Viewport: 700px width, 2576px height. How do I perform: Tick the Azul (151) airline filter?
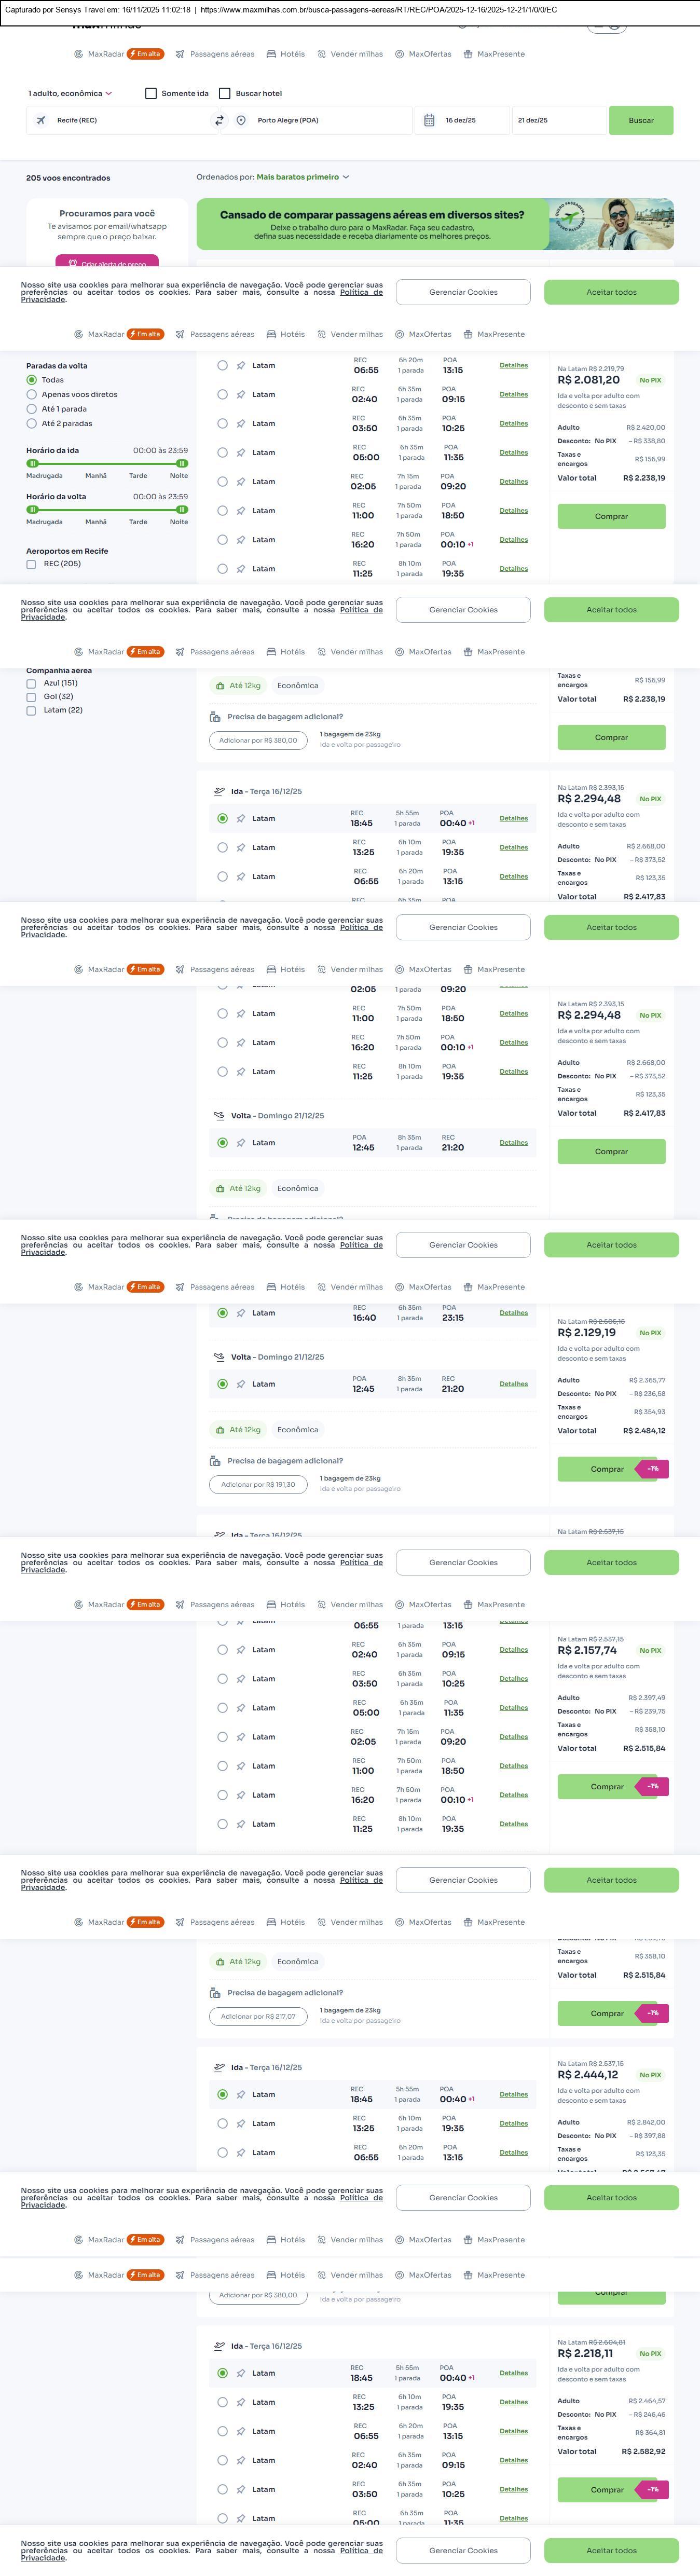coord(31,684)
